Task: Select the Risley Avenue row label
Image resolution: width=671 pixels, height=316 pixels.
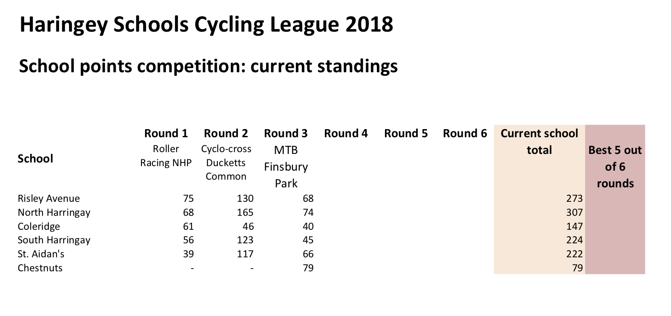Action: point(49,199)
